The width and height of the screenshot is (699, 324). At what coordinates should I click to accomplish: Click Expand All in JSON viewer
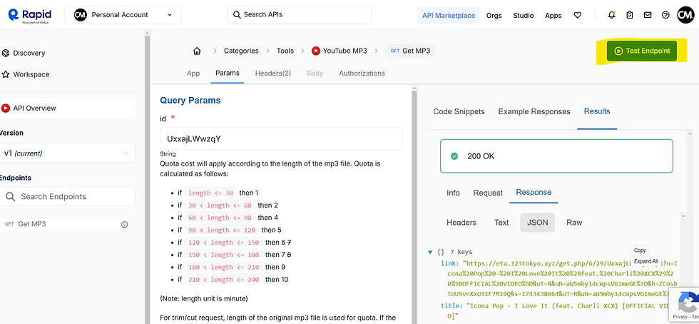coord(646,261)
